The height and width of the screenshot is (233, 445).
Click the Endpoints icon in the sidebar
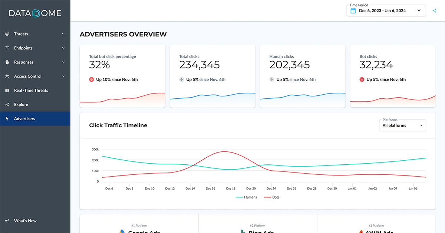pos(7,48)
